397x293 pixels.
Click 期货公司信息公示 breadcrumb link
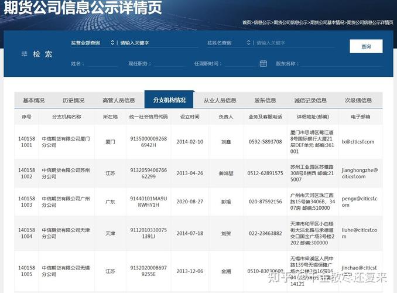(x=290, y=22)
